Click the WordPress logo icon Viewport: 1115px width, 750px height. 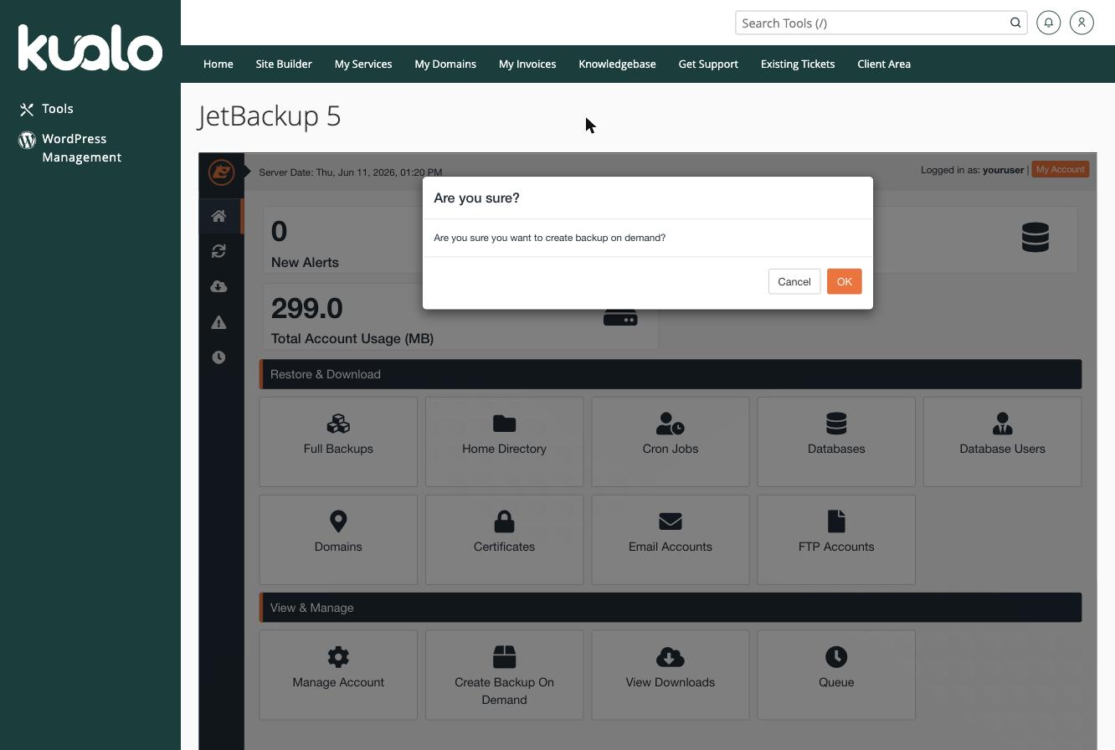(27, 140)
